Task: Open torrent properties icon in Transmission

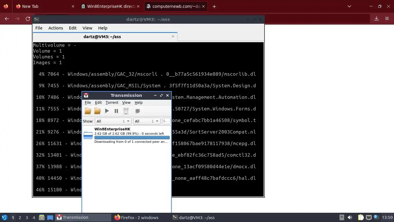Action: [138, 111]
